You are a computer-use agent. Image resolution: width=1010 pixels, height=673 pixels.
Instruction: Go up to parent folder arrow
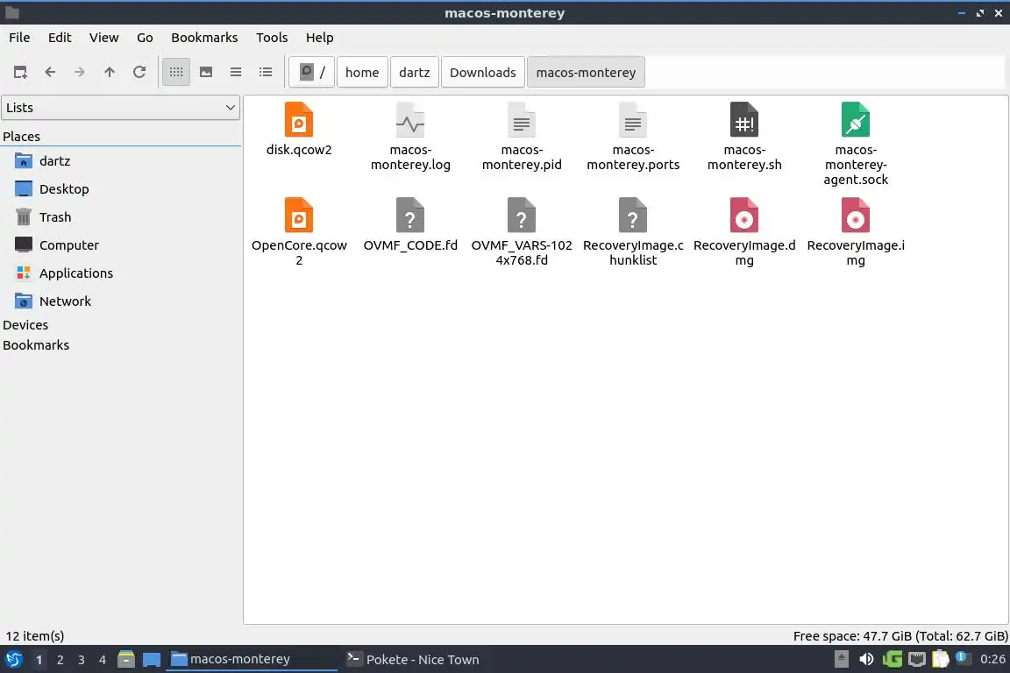(110, 72)
